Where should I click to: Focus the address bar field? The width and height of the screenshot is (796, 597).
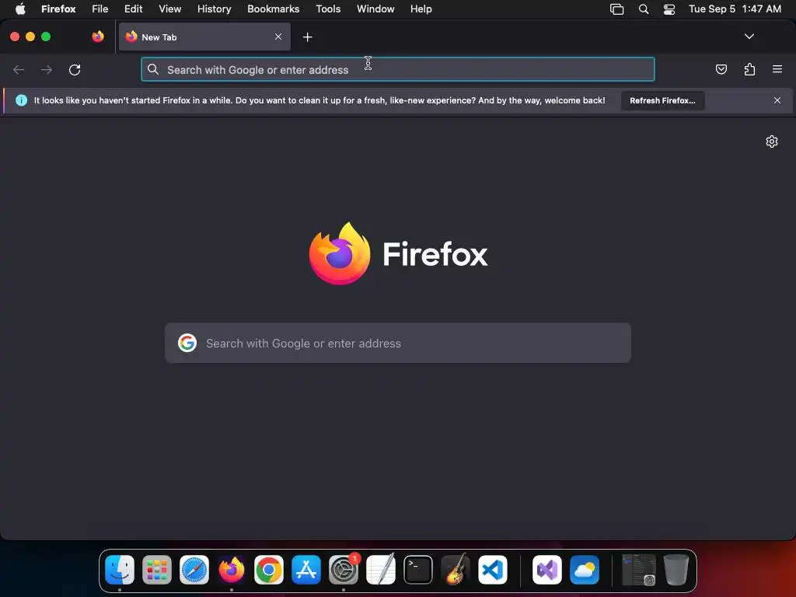[x=398, y=69]
